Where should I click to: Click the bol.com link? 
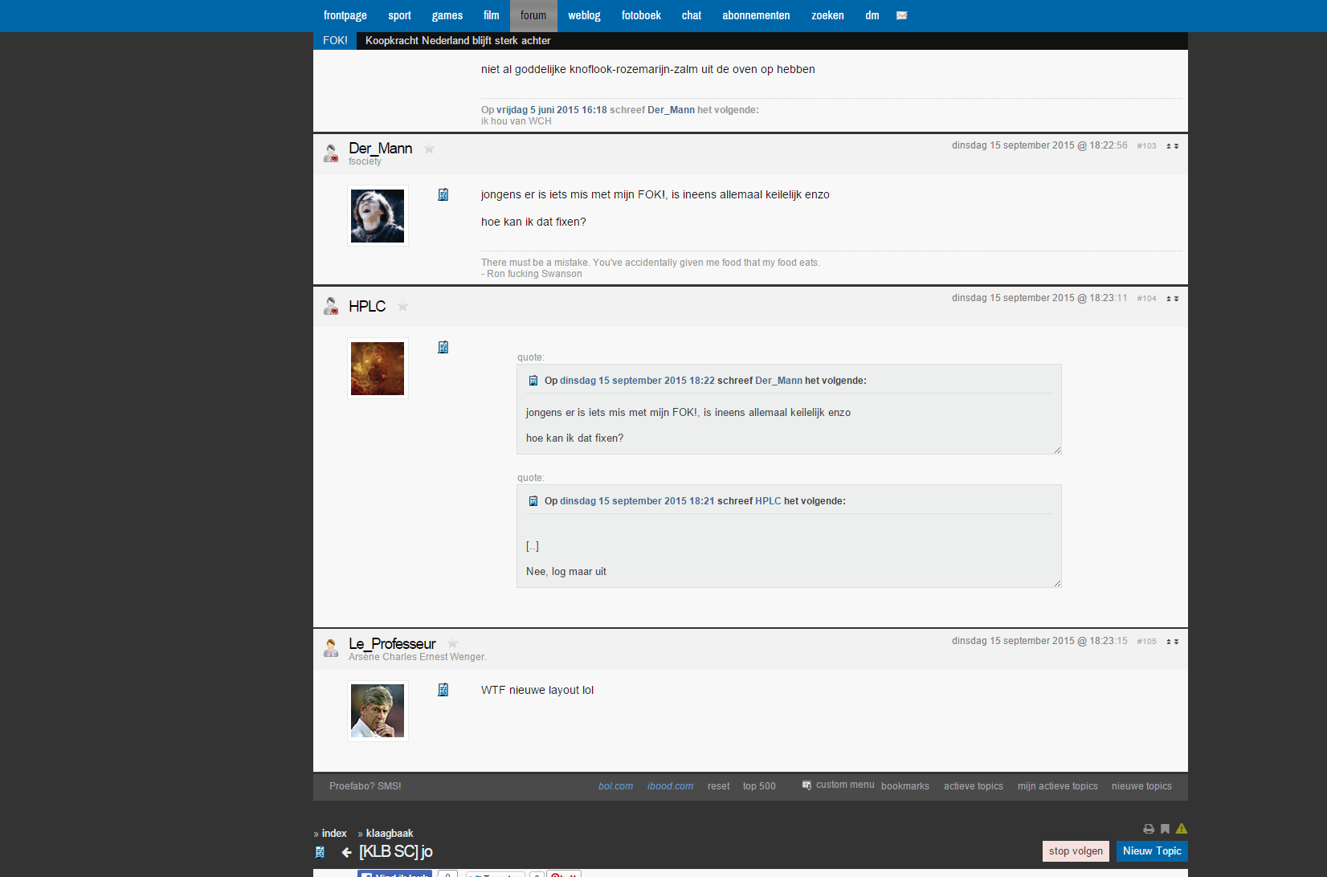click(615, 786)
